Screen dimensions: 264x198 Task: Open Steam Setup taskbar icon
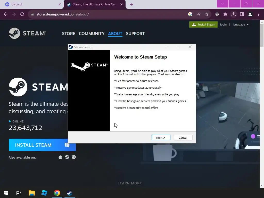coord(70,193)
